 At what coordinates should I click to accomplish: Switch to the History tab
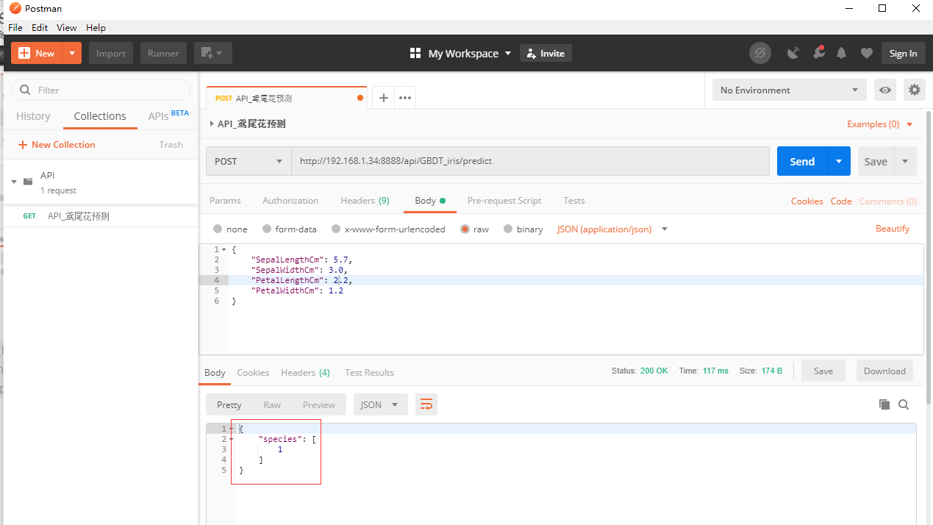[x=33, y=116]
